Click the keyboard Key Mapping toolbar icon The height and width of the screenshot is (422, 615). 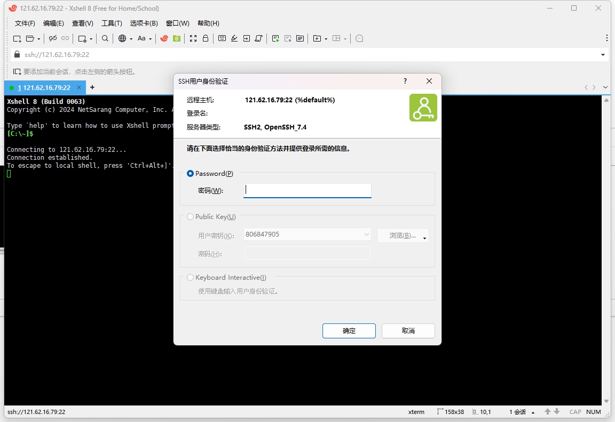pyautogui.click(x=222, y=38)
